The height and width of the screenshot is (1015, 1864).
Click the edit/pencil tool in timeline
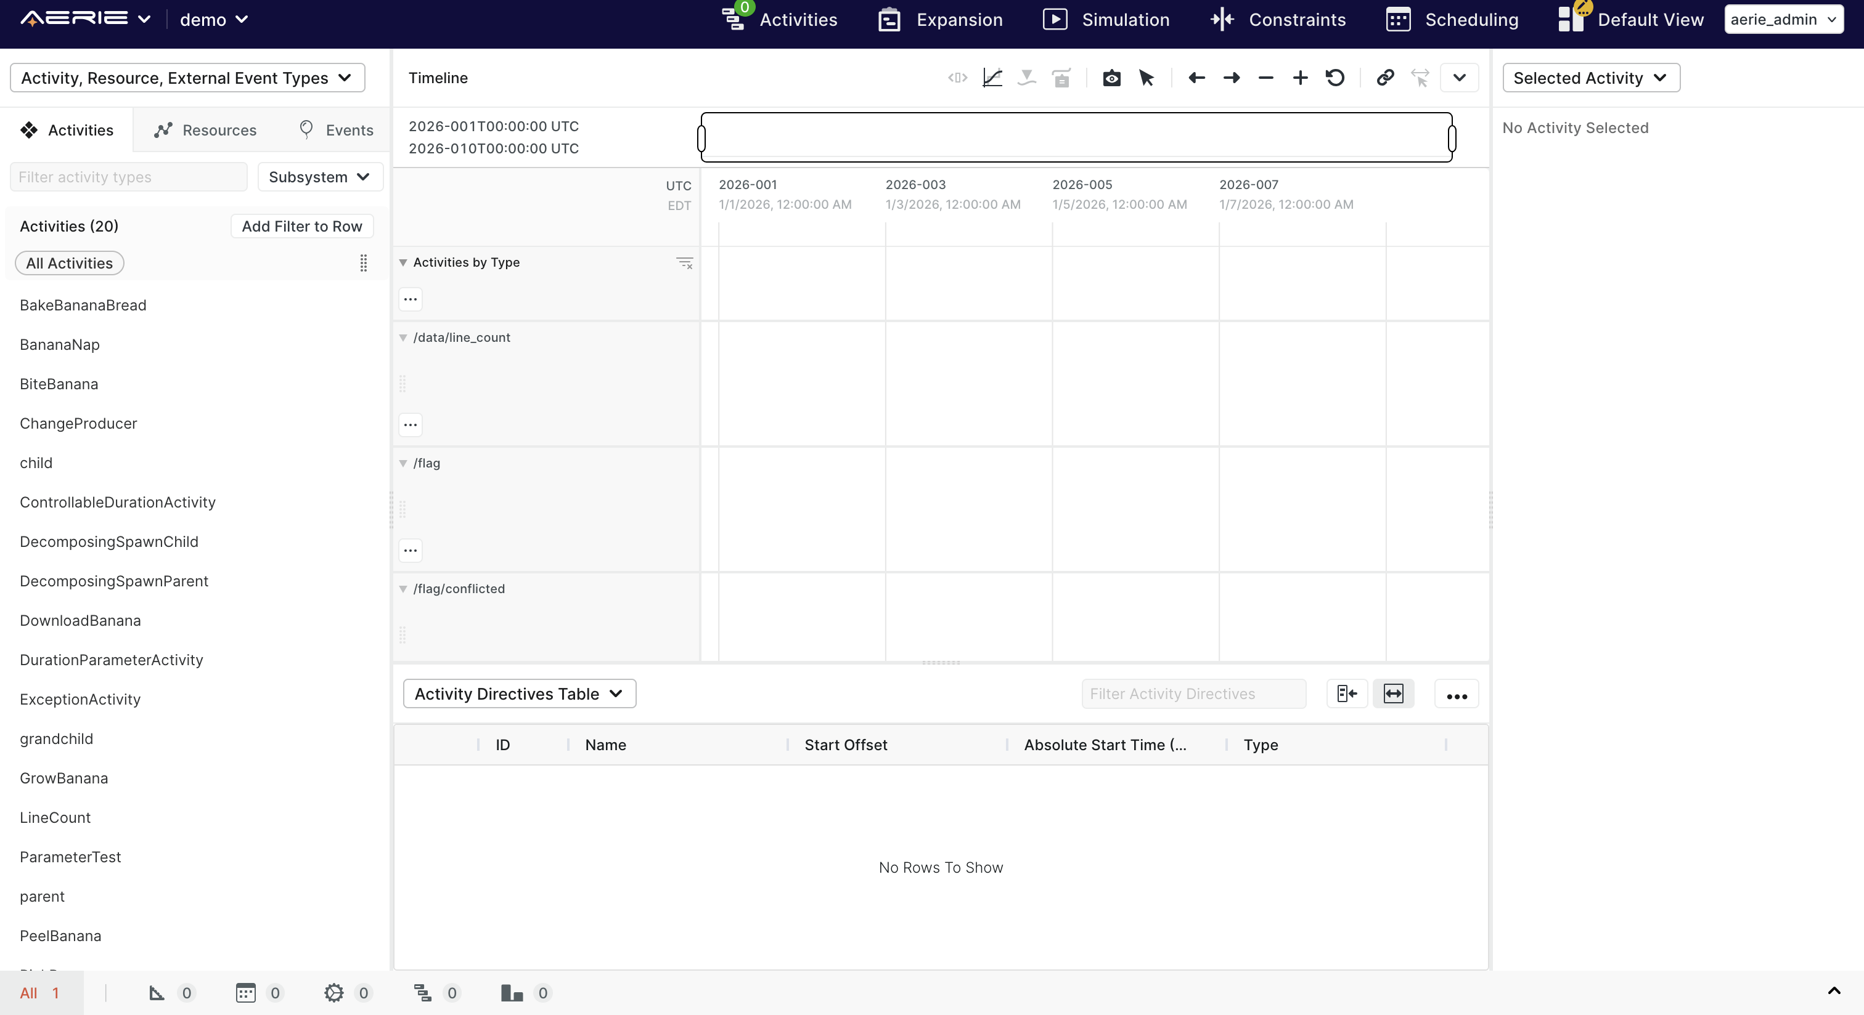point(991,78)
